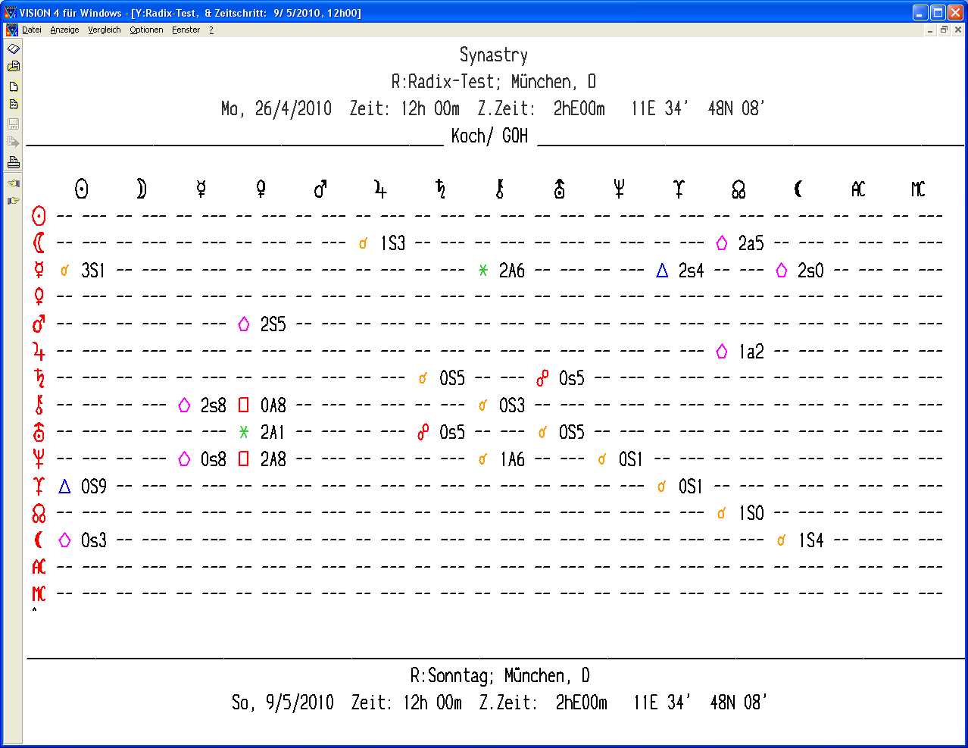Screen dimensions: 968x748
Task: Click the blank new document icon
Action: click(13, 86)
